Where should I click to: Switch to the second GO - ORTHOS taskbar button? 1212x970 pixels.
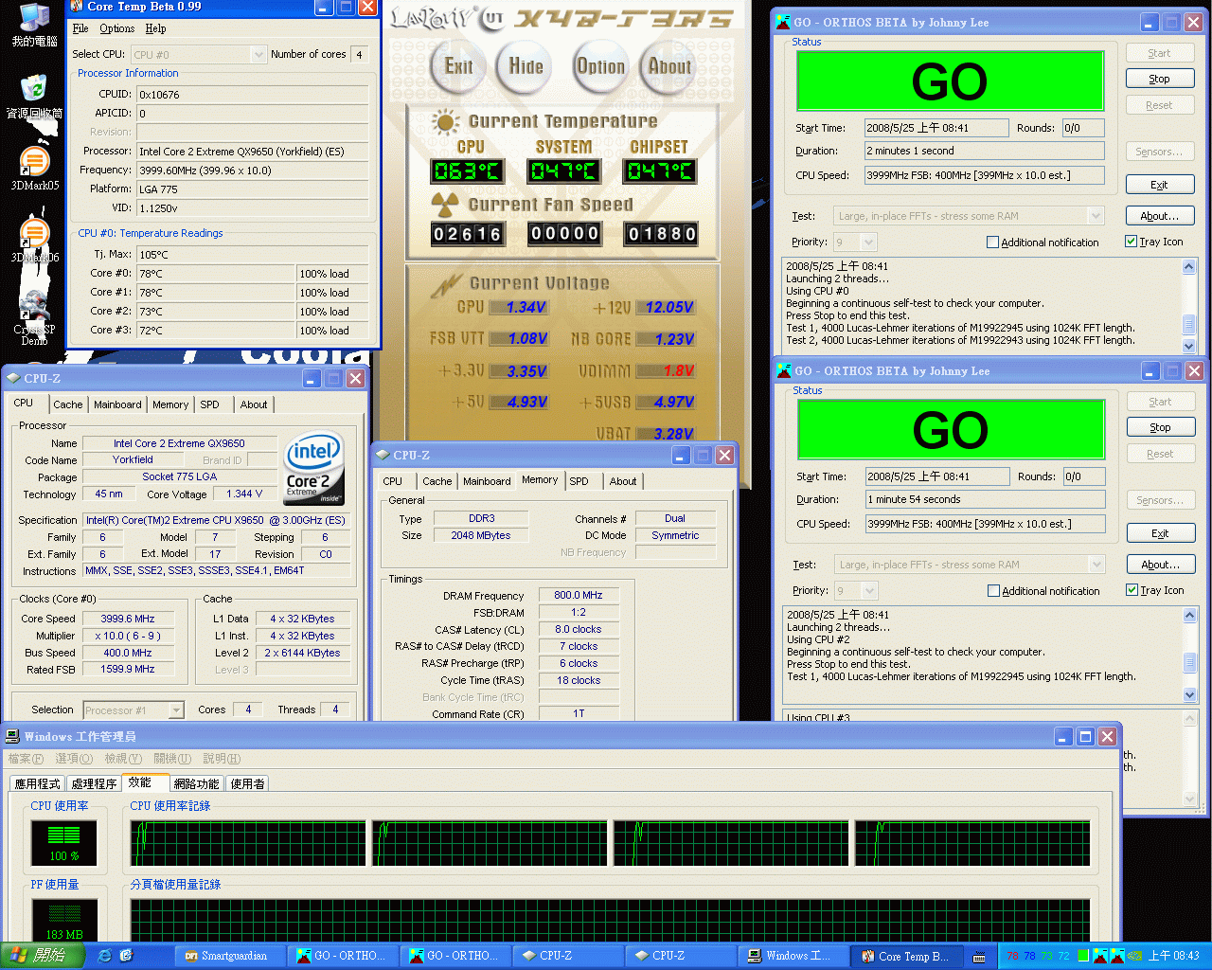click(456, 956)
